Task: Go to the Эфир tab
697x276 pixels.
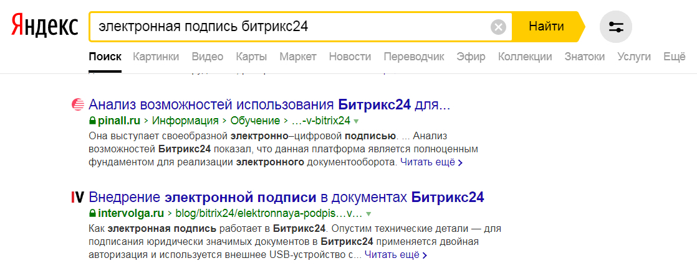Action: click(x=471, y=57)
